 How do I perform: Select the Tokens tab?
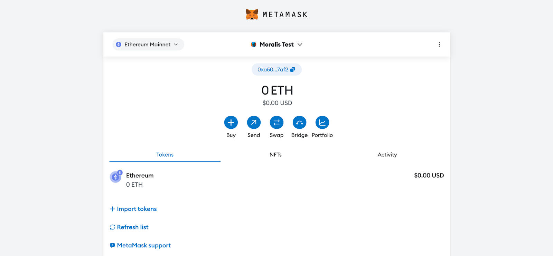[165, 155]
